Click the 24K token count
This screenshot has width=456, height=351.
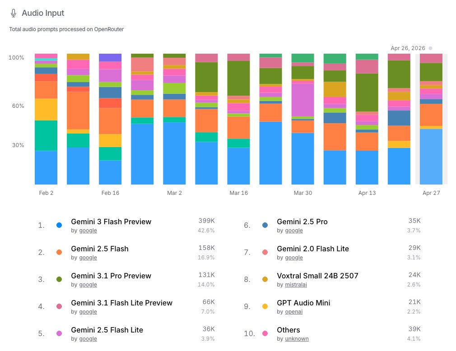click(x=414, y=275)
